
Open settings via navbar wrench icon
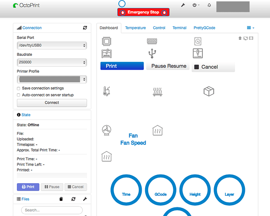tap(183, 5)
